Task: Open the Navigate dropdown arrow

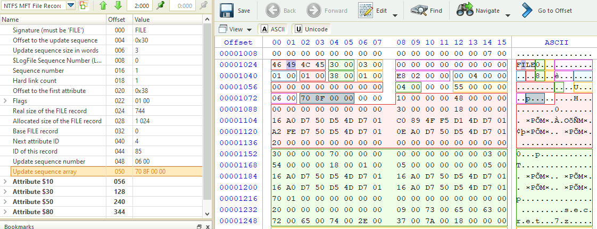Action: tap(508, 15)
